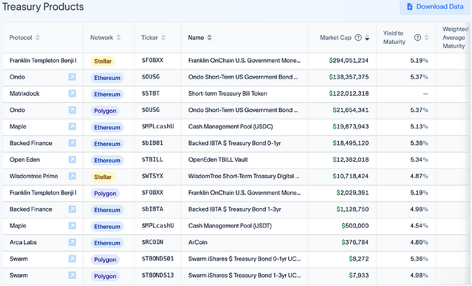The width and height of the screenshot is (472, 286).
Task: Click name Cash Management Pool (USDT)
Action: coord(230,226)
